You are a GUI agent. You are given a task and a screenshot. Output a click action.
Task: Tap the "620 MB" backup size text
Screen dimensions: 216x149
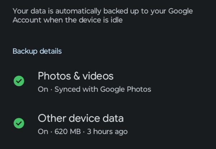[67, 132]
